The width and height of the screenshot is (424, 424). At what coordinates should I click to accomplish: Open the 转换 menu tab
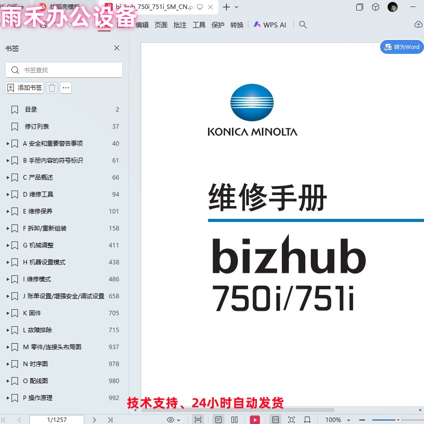236,25
